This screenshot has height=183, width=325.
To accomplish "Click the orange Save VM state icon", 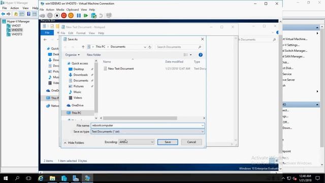I will (71, 16).
